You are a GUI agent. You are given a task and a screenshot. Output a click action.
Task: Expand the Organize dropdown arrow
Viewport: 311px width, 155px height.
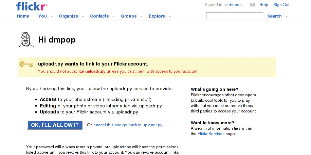(x=83, y=17)
